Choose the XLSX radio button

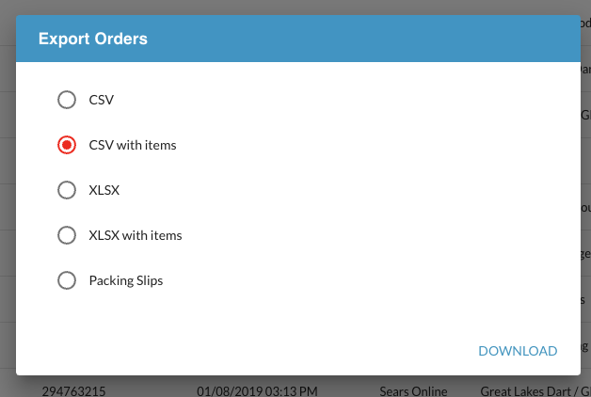coord(67,190)
